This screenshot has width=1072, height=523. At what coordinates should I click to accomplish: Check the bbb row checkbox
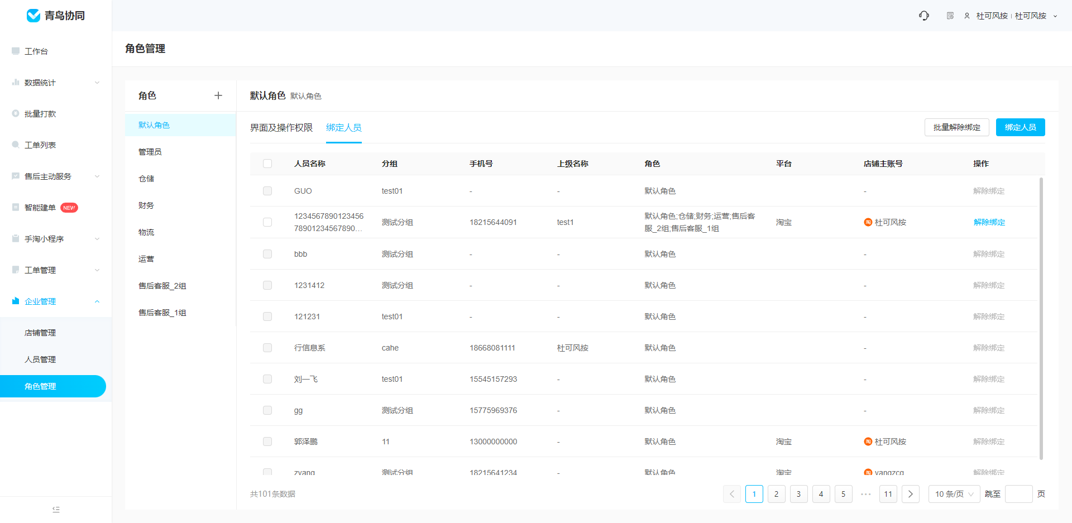coord(267,254)
